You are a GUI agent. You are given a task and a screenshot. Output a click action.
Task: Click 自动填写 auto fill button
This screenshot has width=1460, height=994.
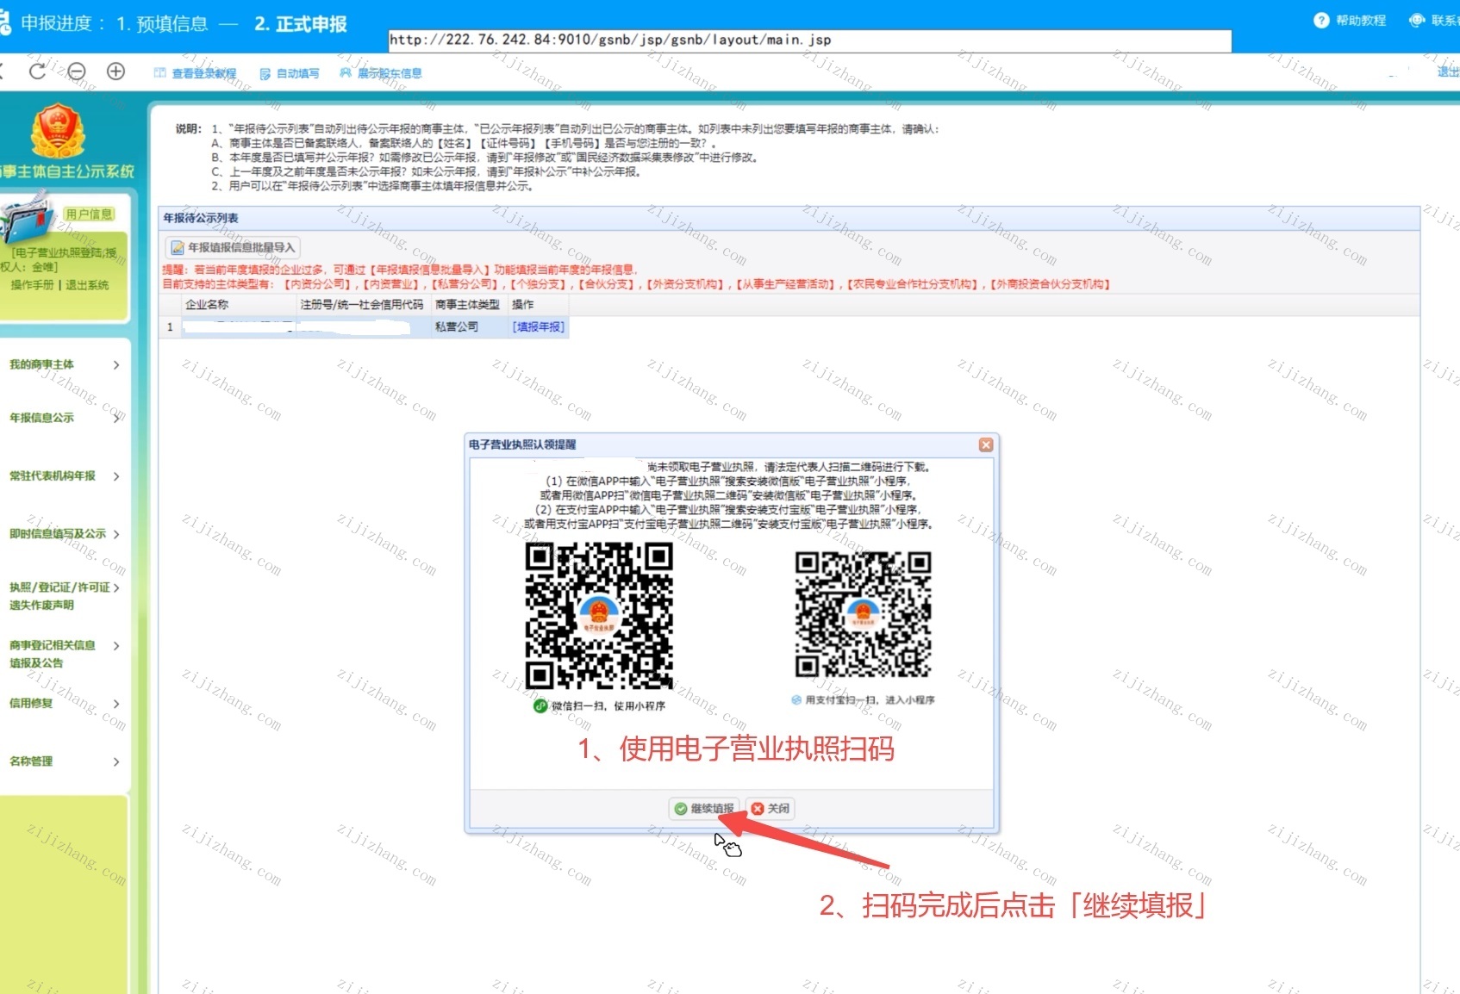point(290,73)
